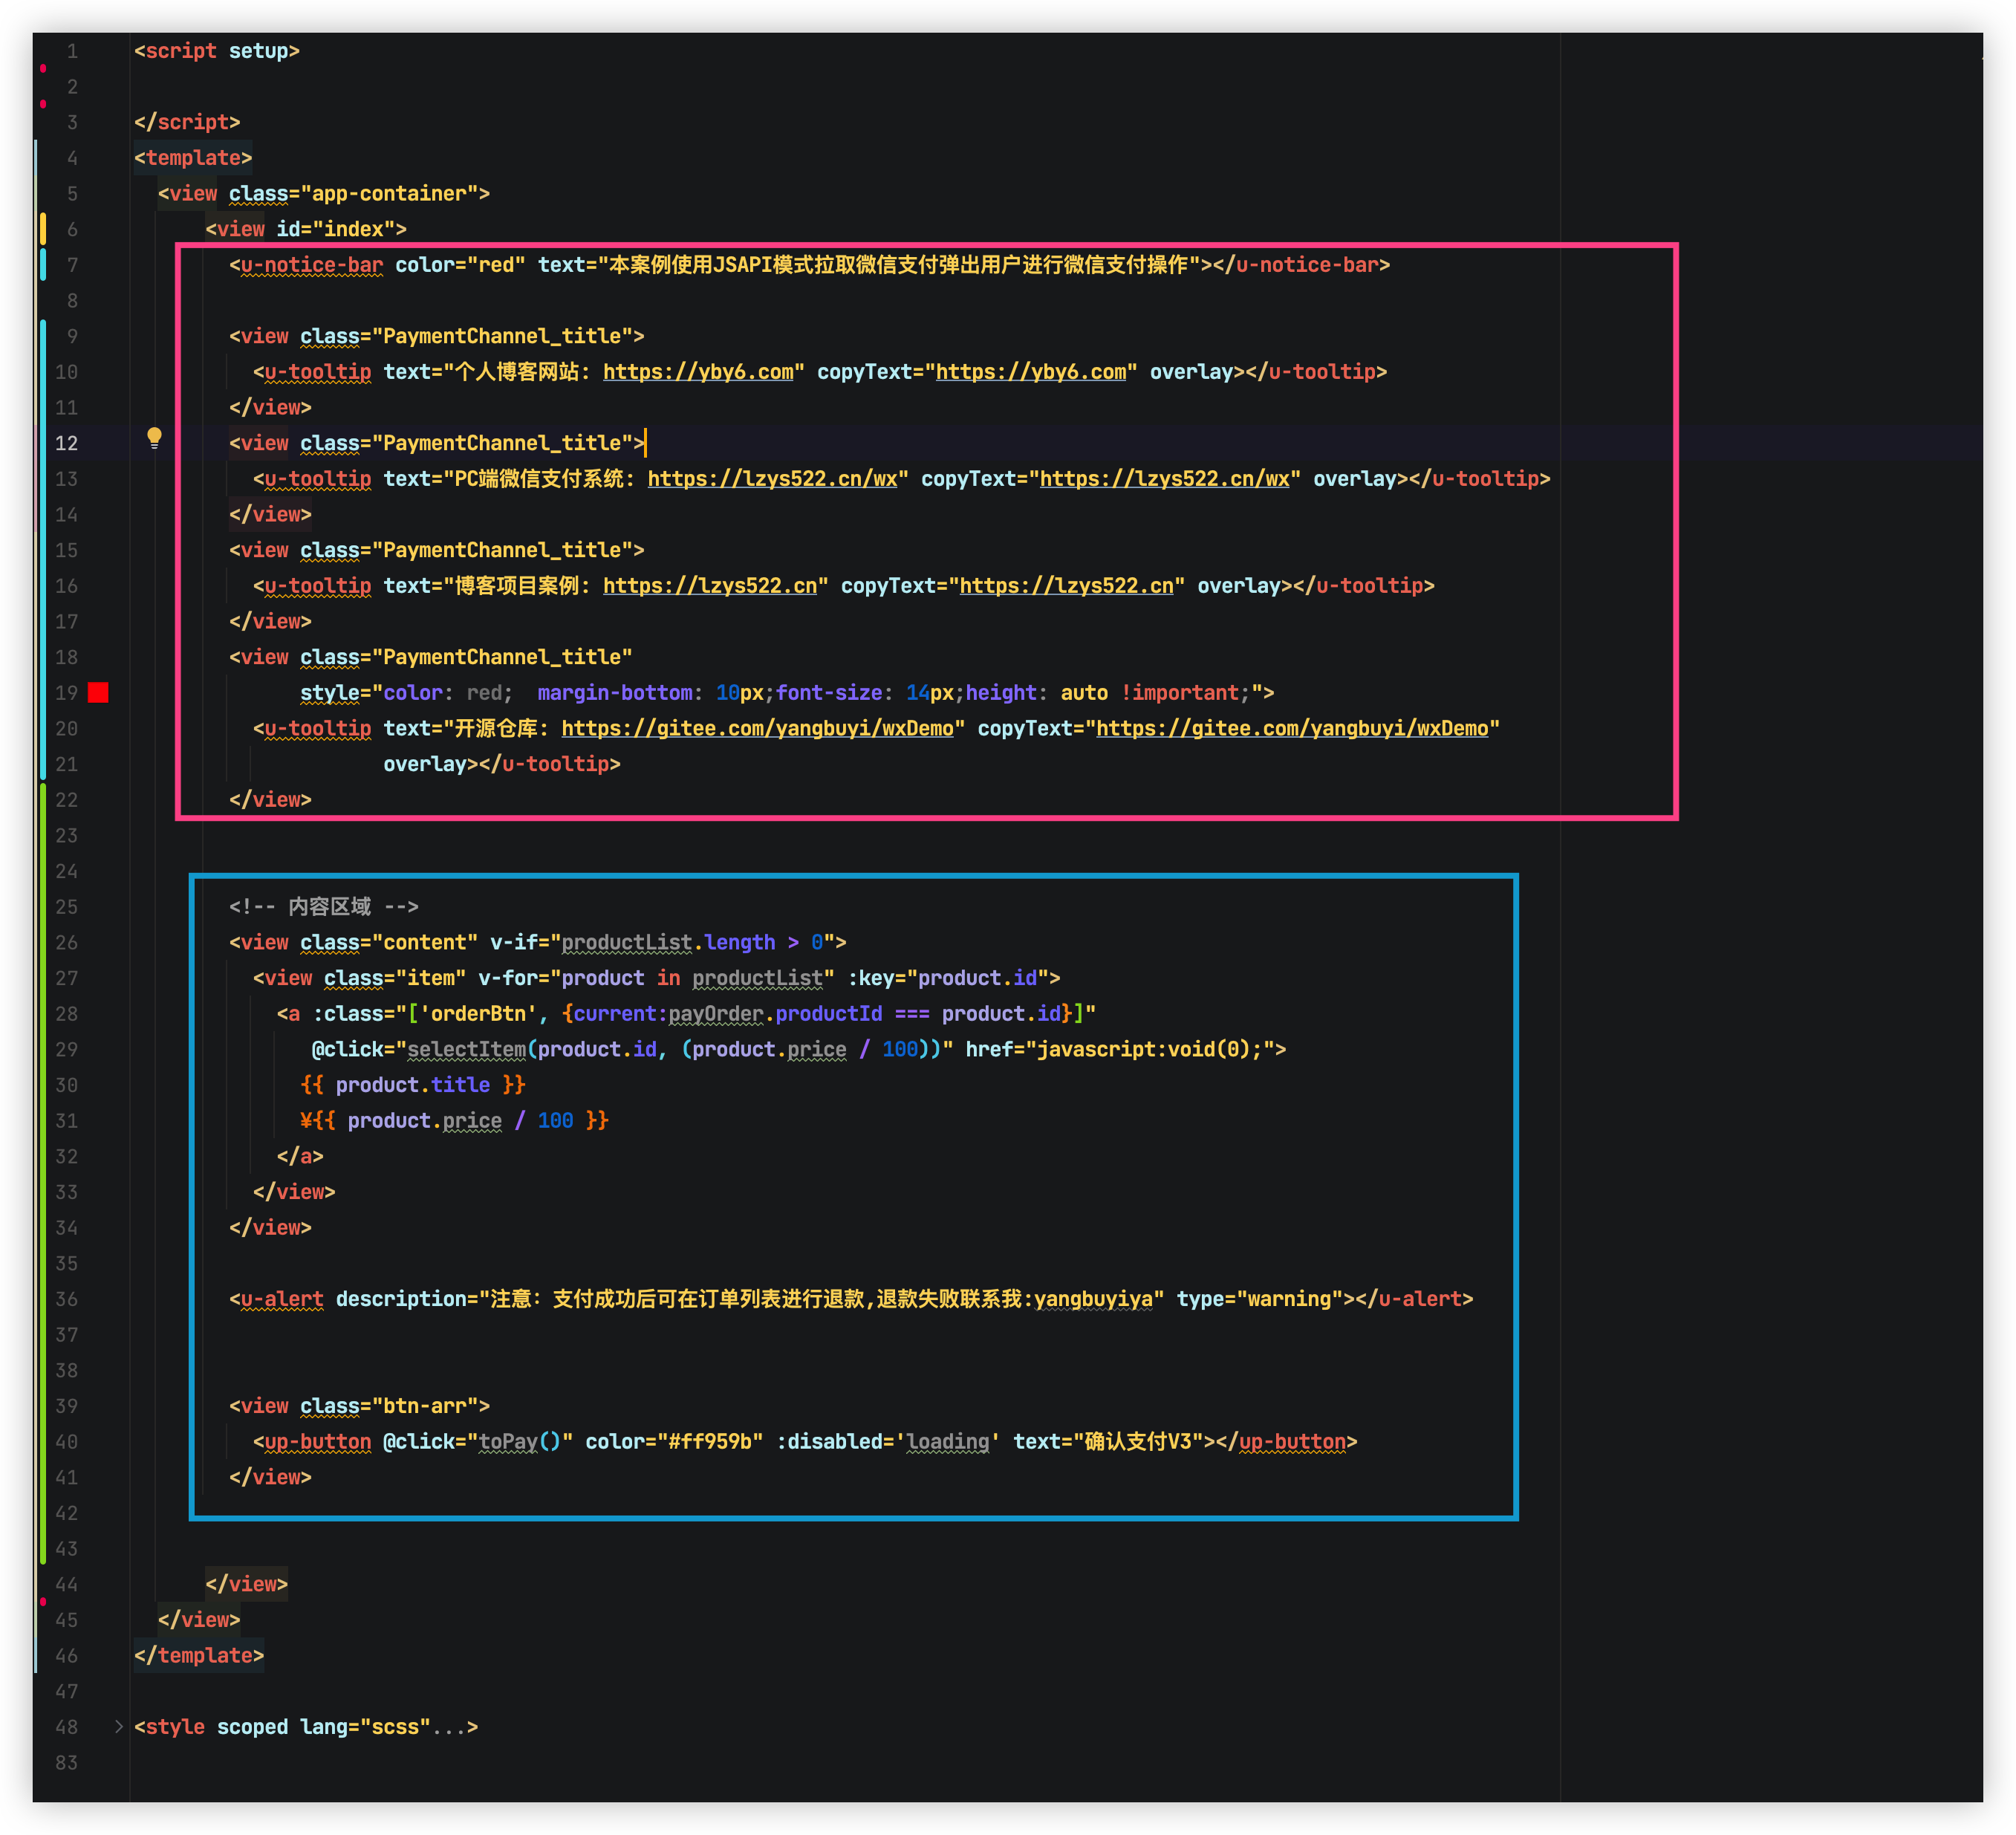Click line number 12 in the gutter

tap(66, 443)
